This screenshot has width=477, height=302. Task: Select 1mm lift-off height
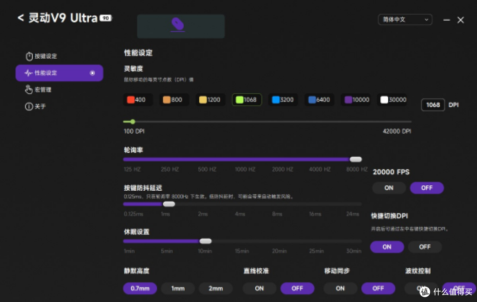tap(178, 288)
